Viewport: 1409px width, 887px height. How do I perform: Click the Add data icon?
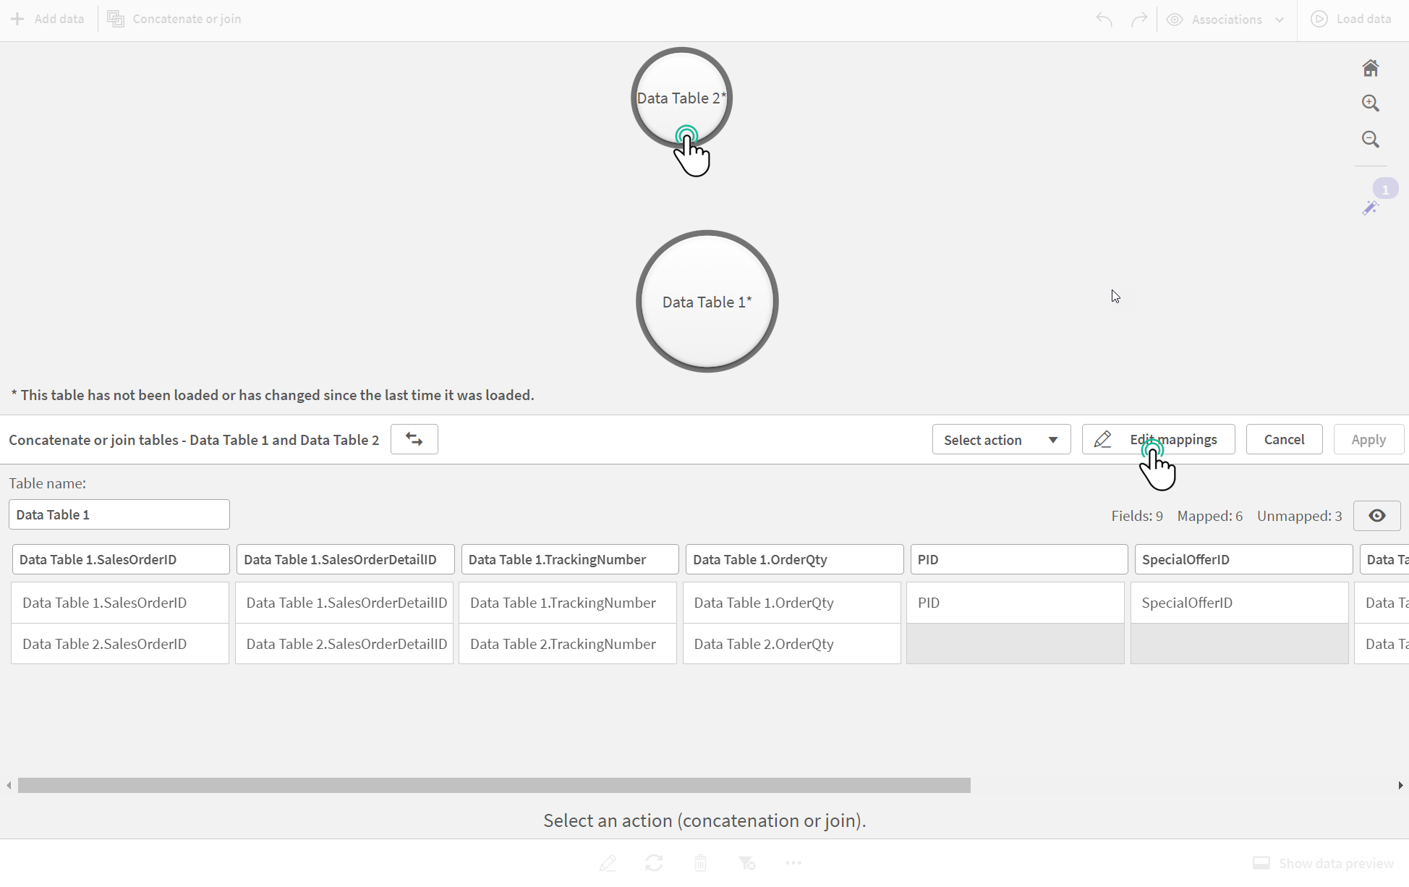[17, 18]
